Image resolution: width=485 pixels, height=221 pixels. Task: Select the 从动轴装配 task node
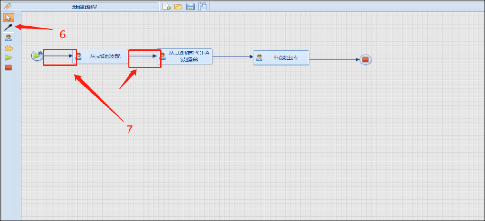[x=101, y=56]
